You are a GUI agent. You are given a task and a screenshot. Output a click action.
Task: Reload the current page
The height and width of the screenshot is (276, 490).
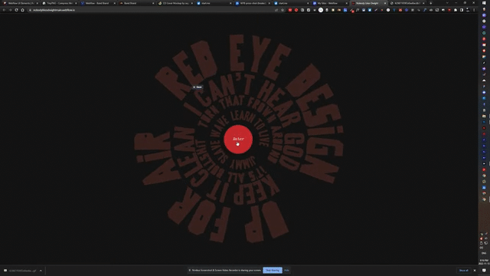(x=16, y=10)
